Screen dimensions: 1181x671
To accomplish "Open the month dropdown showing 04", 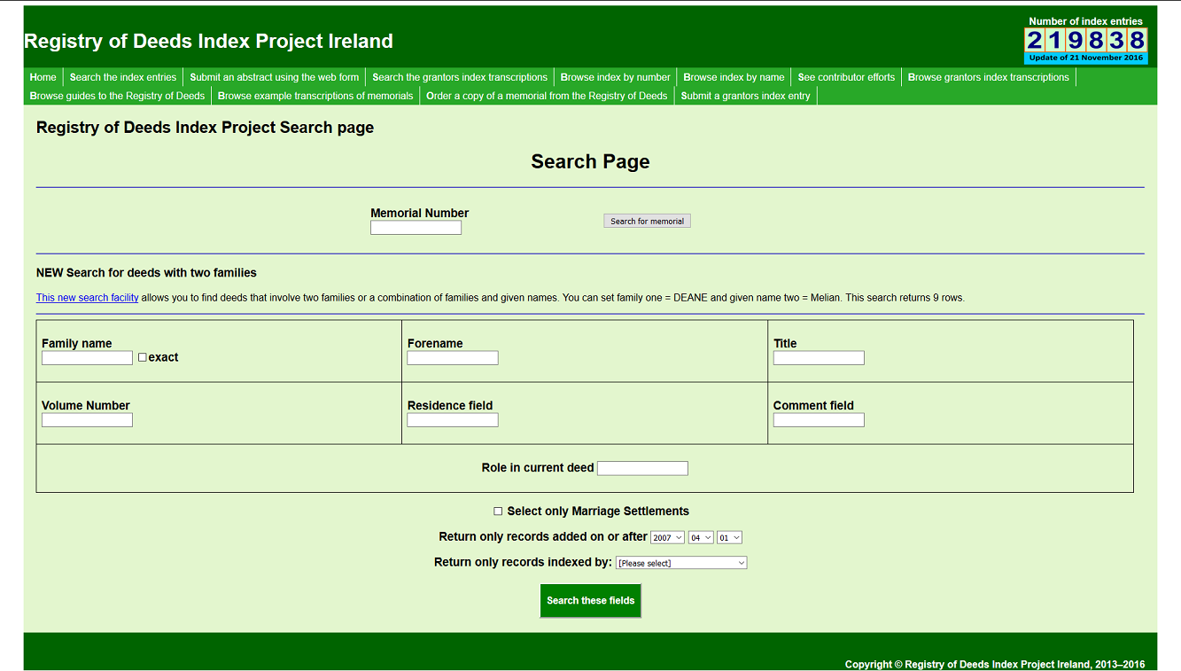I will [x=700, y=536].
